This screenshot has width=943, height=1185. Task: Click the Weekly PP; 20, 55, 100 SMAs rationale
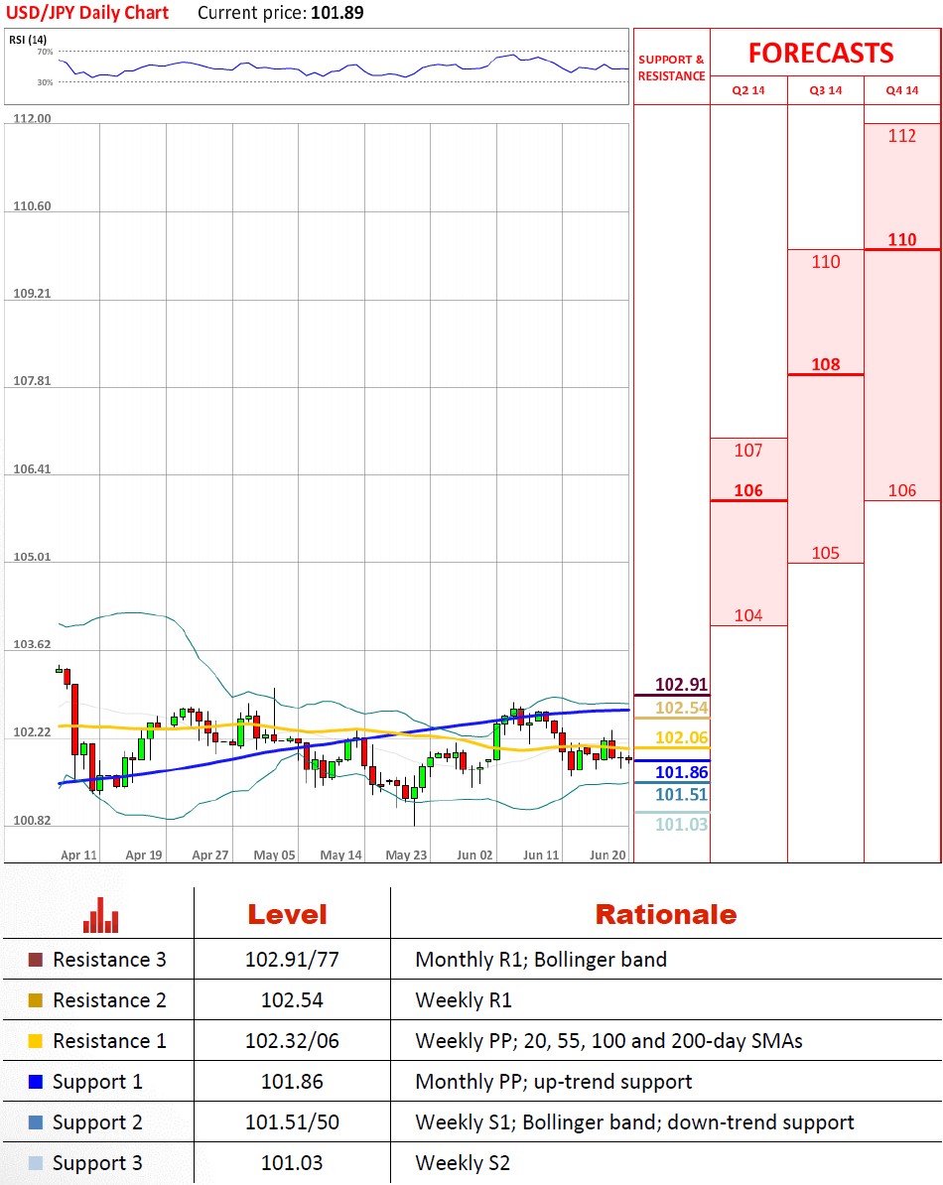pyautogui.click(x=609, y=1041)
